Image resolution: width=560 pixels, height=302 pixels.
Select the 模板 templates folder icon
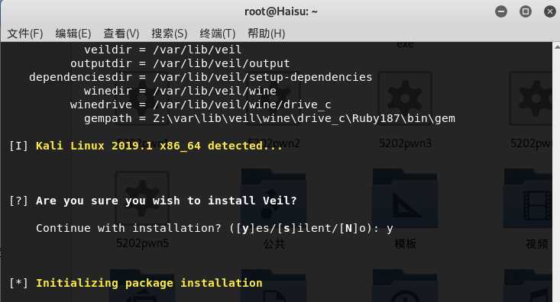405,198
